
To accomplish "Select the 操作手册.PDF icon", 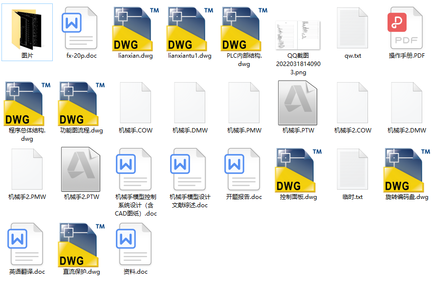I will coord(405,28).
